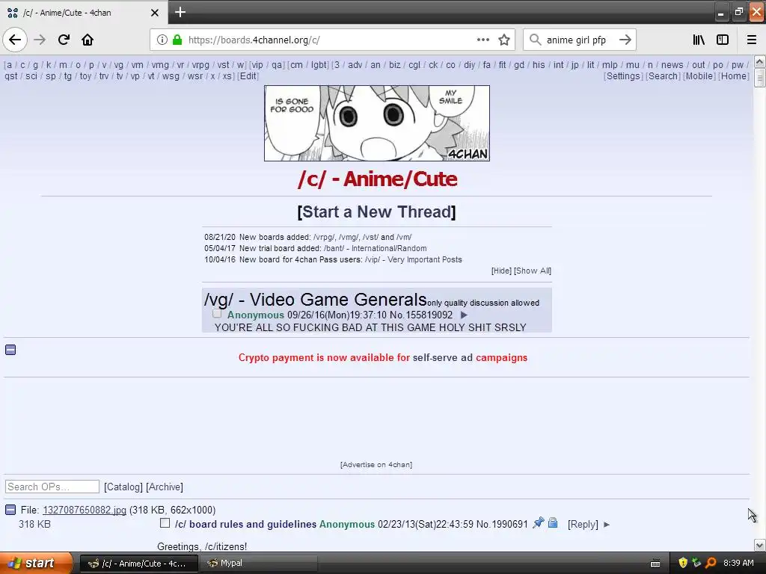Open the hamburger application menu
This screenshot has height=574, width=766.
click(752, 40)
